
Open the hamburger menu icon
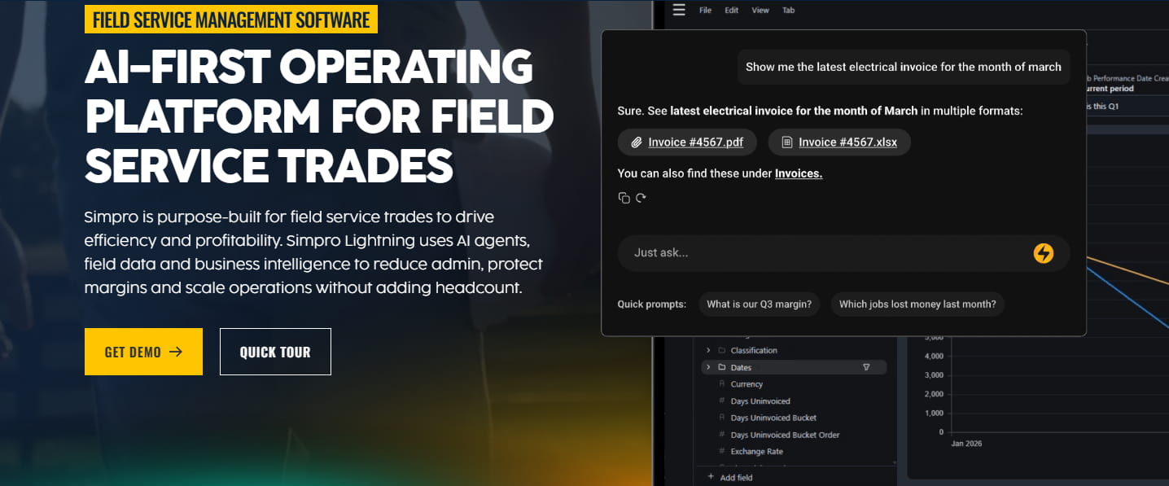point(680,10)
